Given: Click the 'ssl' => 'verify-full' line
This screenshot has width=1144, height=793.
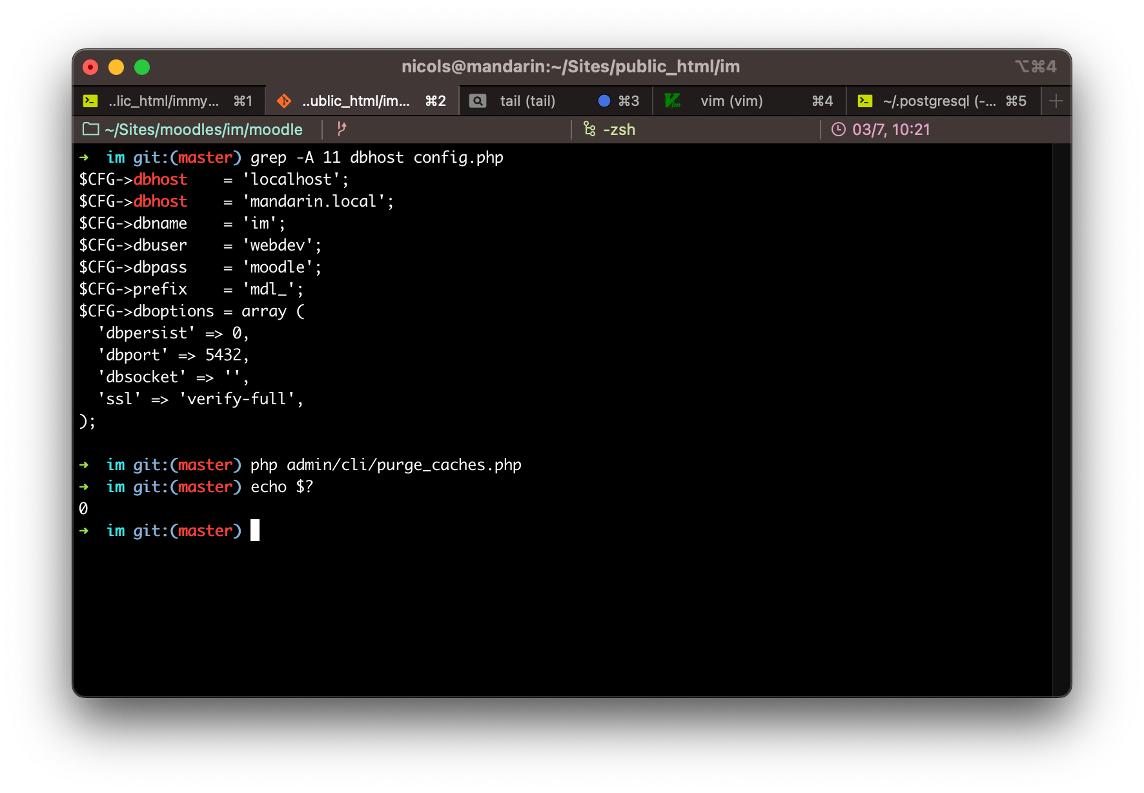Looking at the screenshot, I should pos(200,399).
